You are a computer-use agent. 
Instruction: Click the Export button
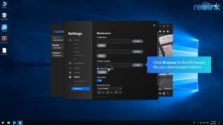tap(101, 45)
